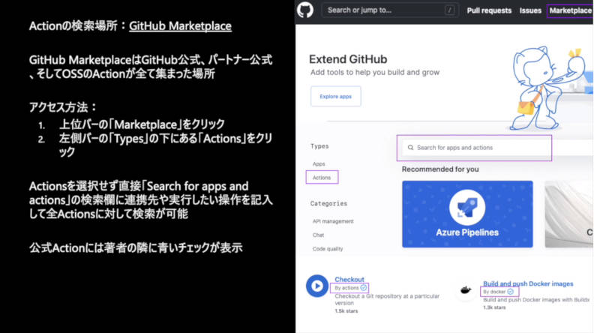The image size is (600, 333).
Task: Click the Docker whale icon
Action: [466, 290]
